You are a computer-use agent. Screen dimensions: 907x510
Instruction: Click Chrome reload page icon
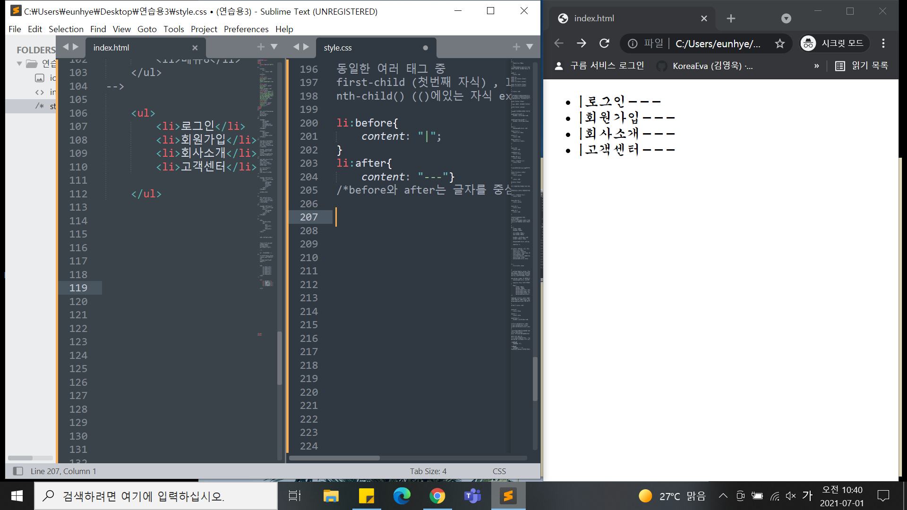[604, 43]
